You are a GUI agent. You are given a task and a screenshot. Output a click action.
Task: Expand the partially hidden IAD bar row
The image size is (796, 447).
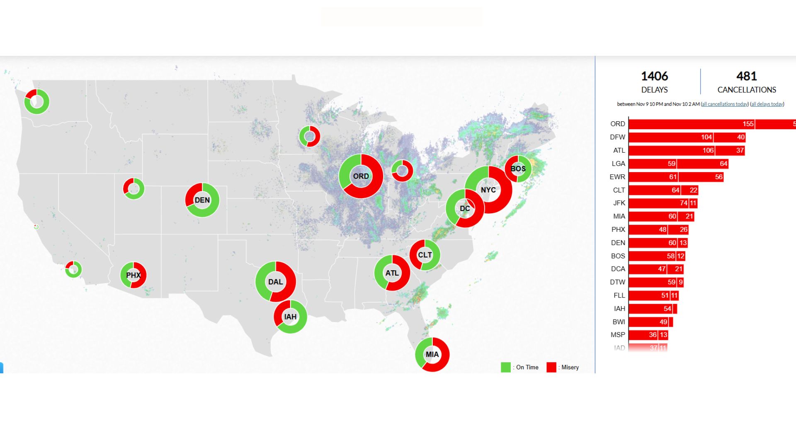tap(647, 348)
